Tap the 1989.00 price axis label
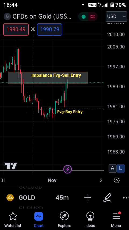This screenshot has height=230, width=129. pos(116,86)
